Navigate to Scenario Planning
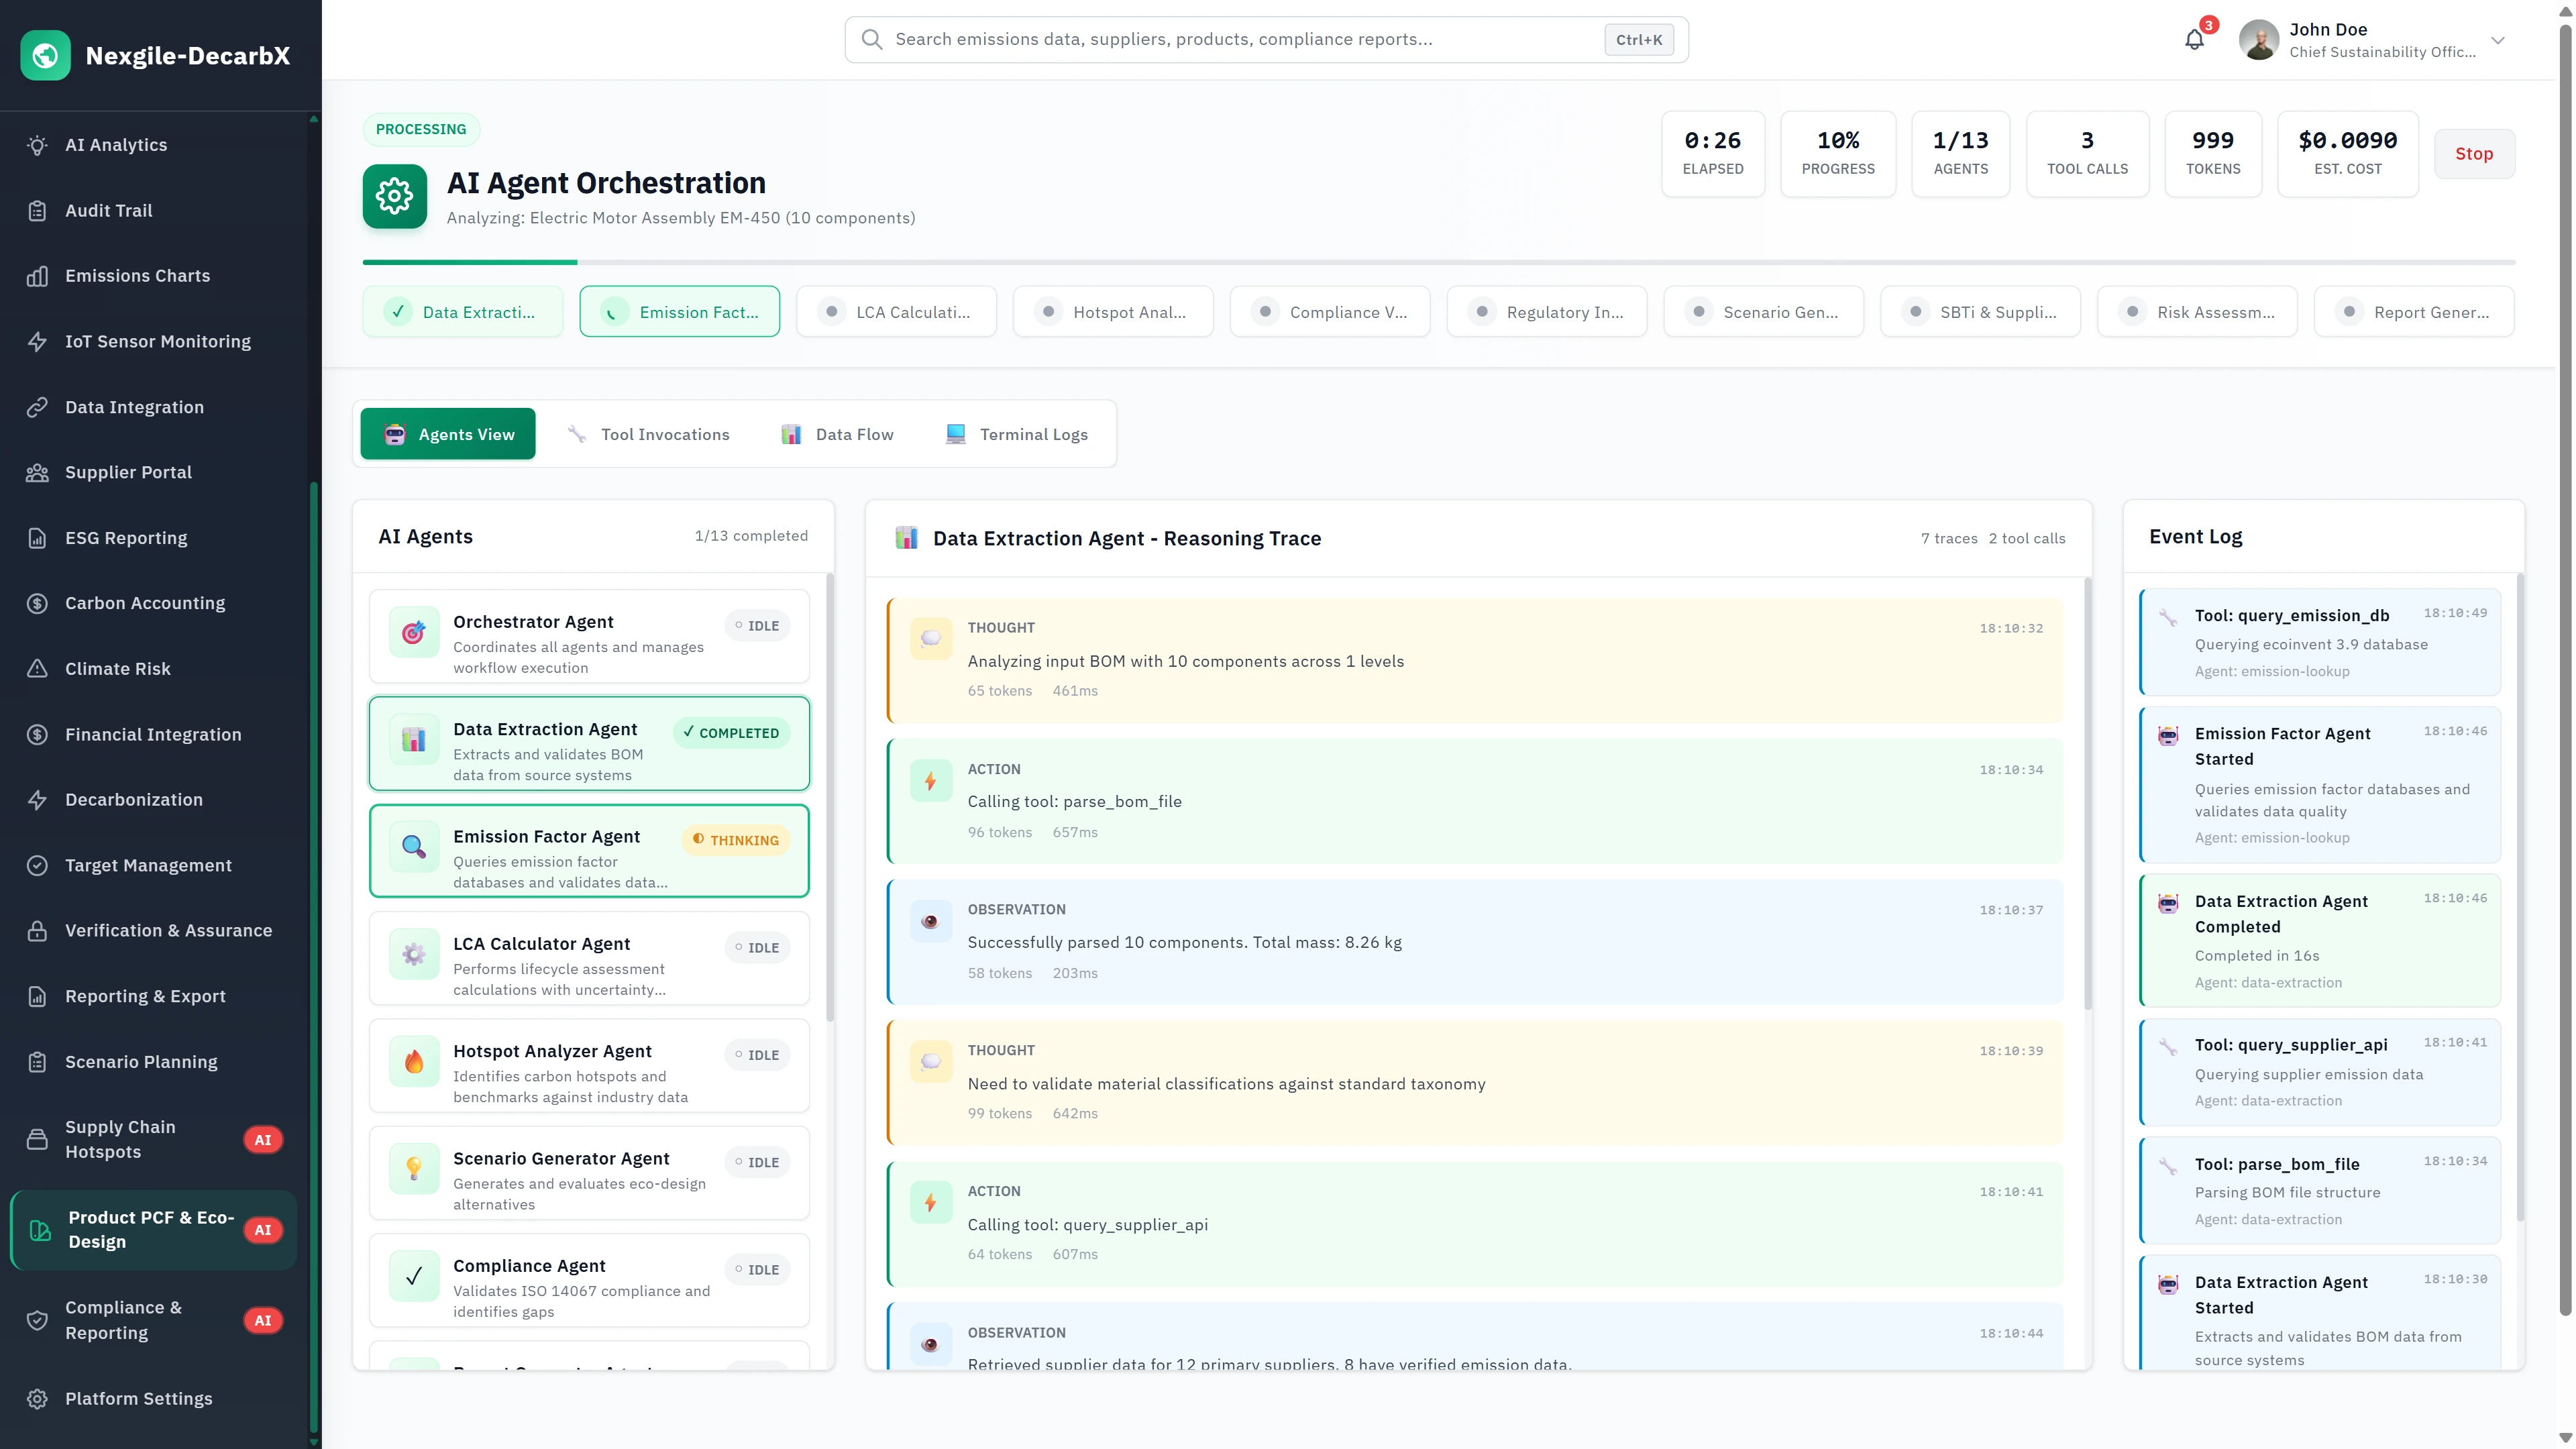The image size is (2576, 1449). pos(140,1061)
